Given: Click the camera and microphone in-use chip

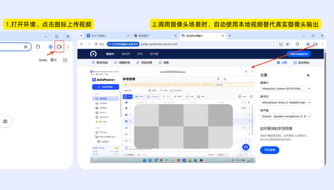Looking at the screenshot, I should pyautogui.click(x=123, y=44).
